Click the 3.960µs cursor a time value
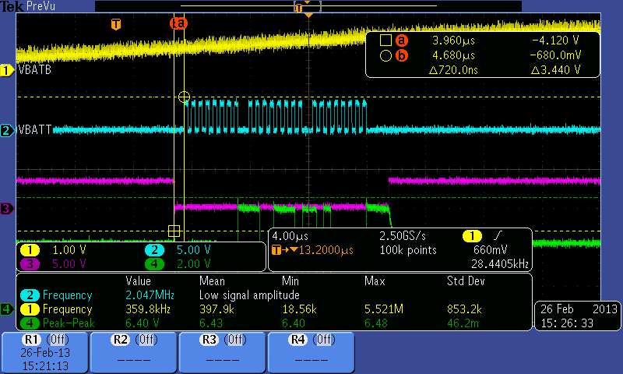Image resolution: width=623 pixels, height=374 pixels. point(453,41)
